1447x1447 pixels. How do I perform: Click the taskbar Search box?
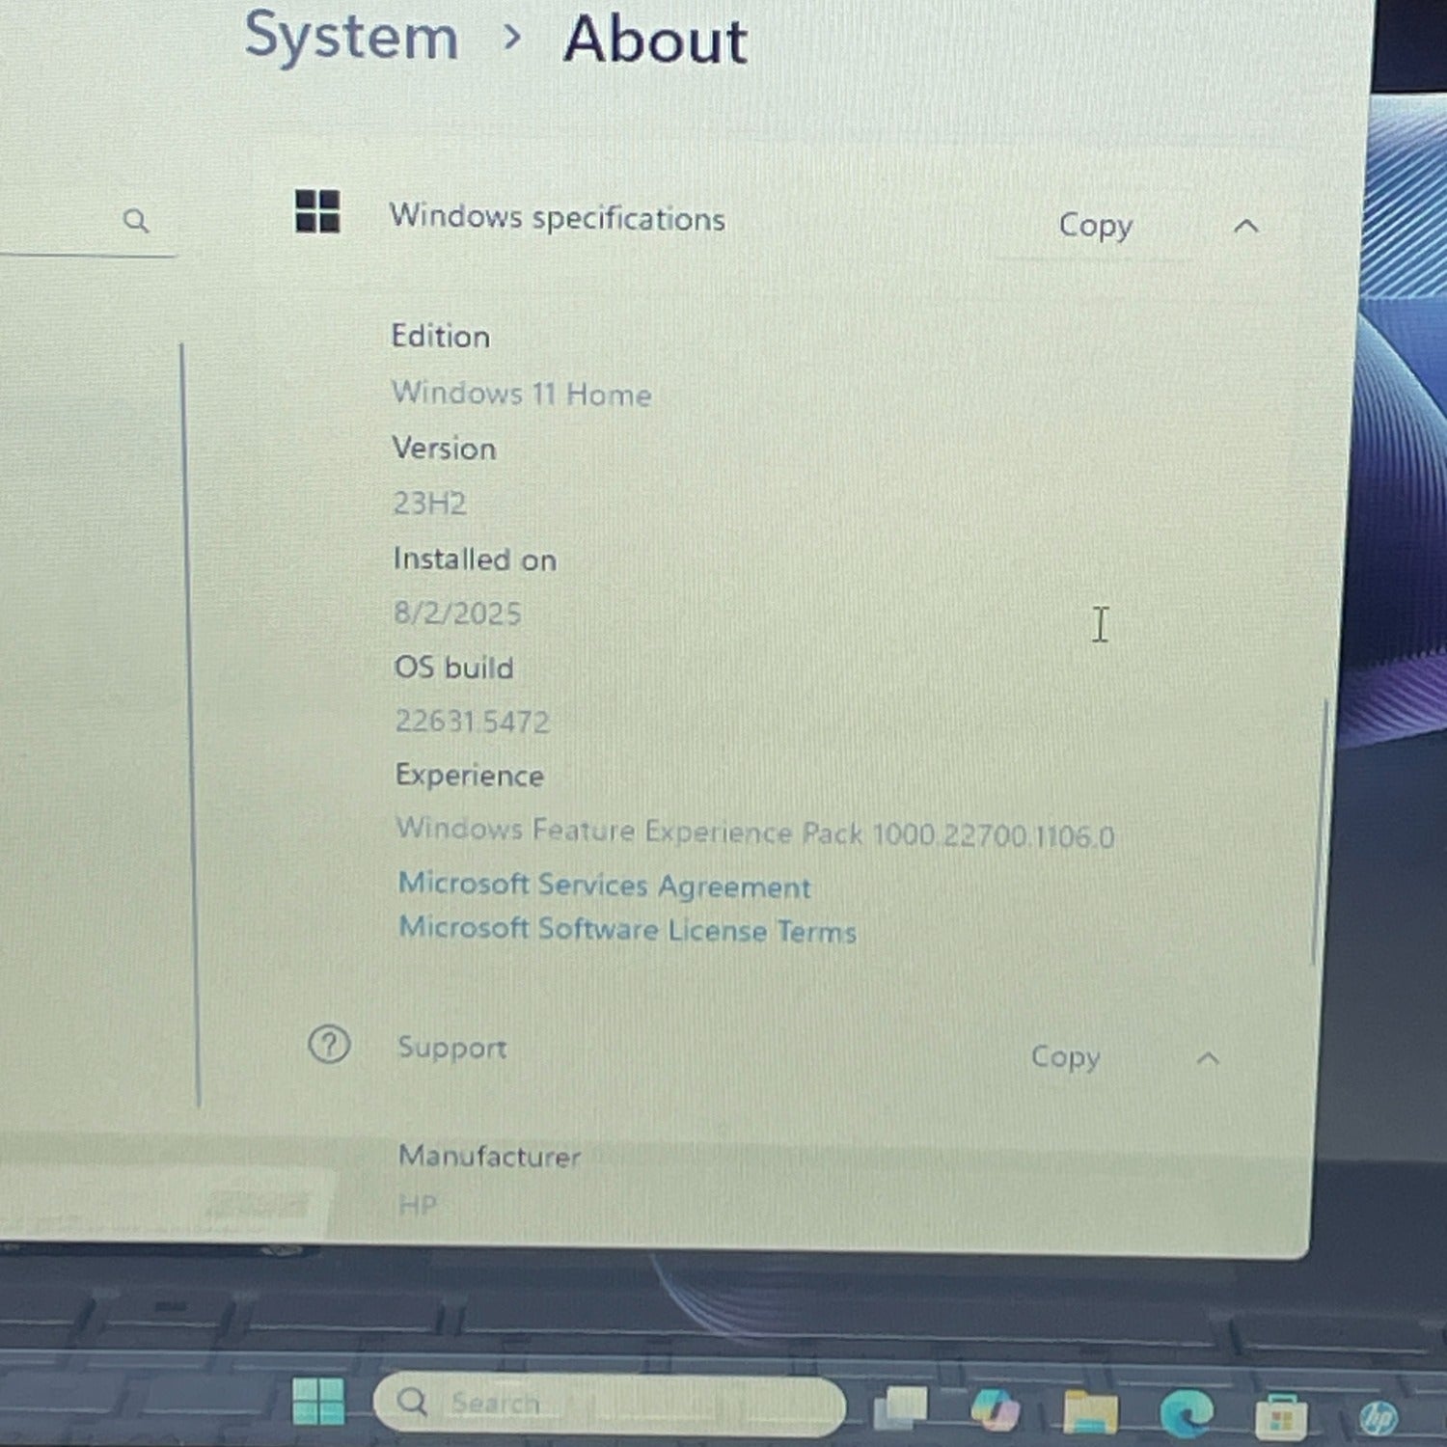(x=610, y=1404)
